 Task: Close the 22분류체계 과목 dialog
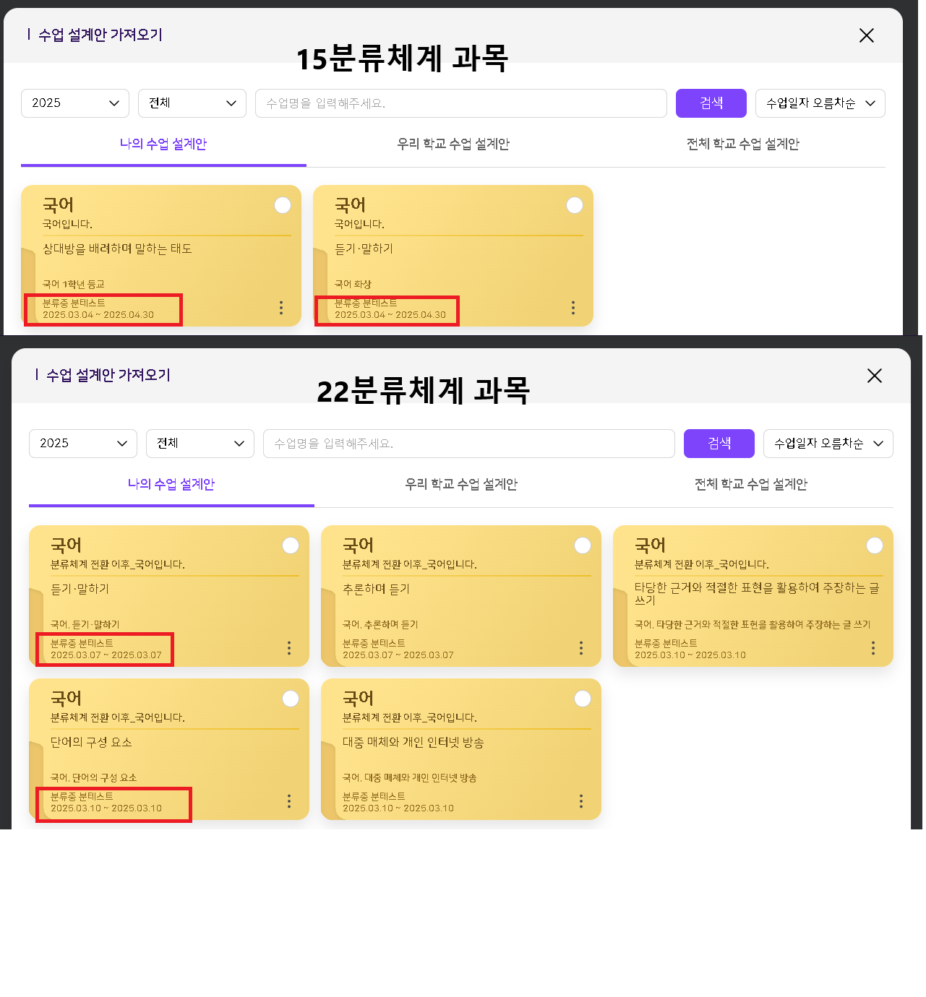(x=875, y=376)
